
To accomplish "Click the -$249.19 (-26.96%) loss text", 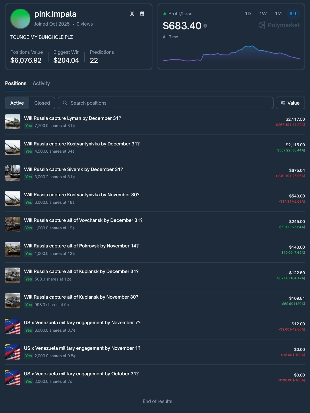I will coord(290,176).
